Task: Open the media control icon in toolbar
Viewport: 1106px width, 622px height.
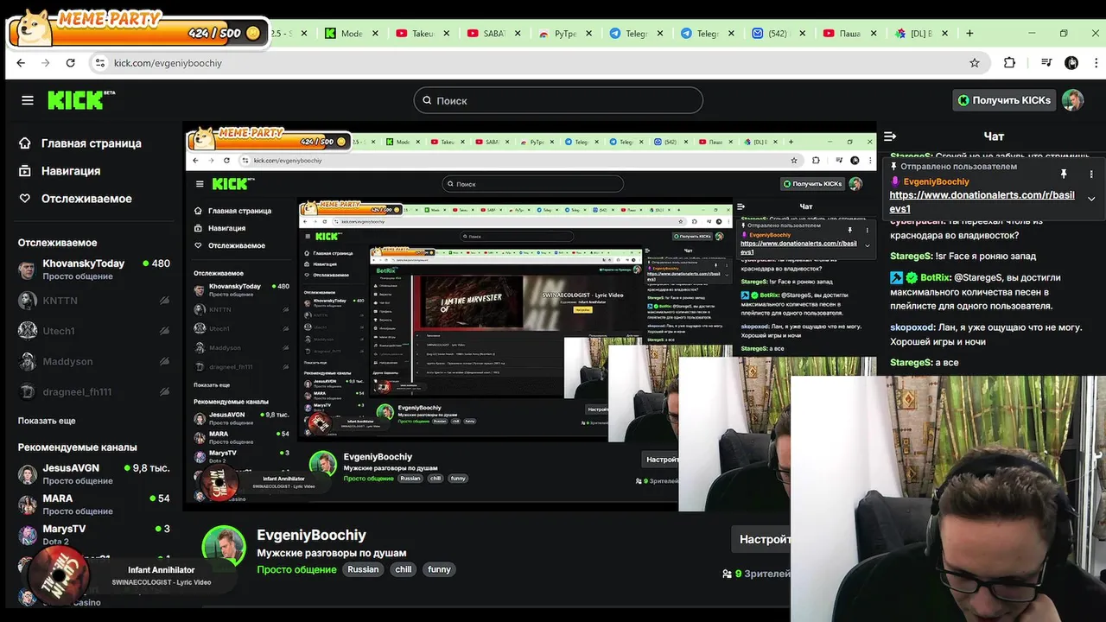Action: pos(1046,63)
